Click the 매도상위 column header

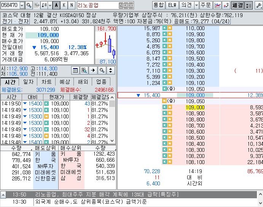point(45,148)
